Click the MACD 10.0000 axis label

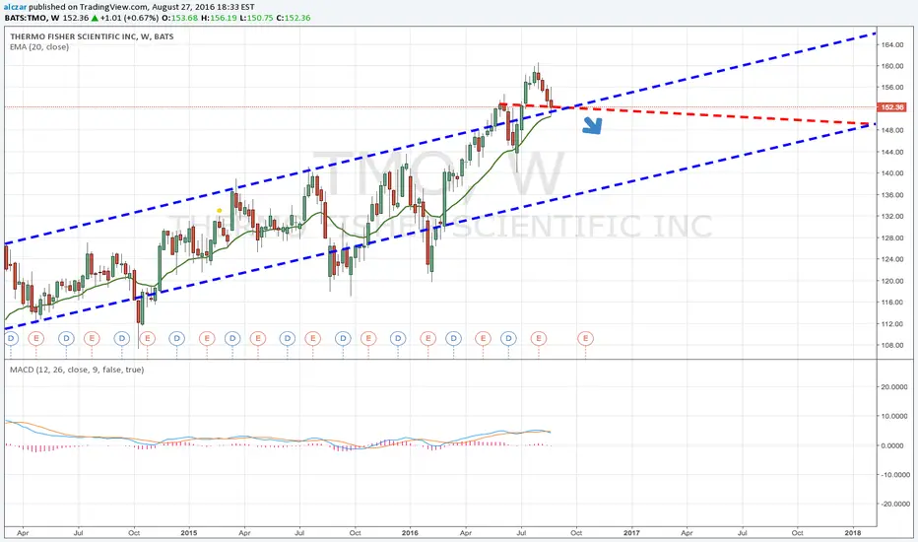895,416
